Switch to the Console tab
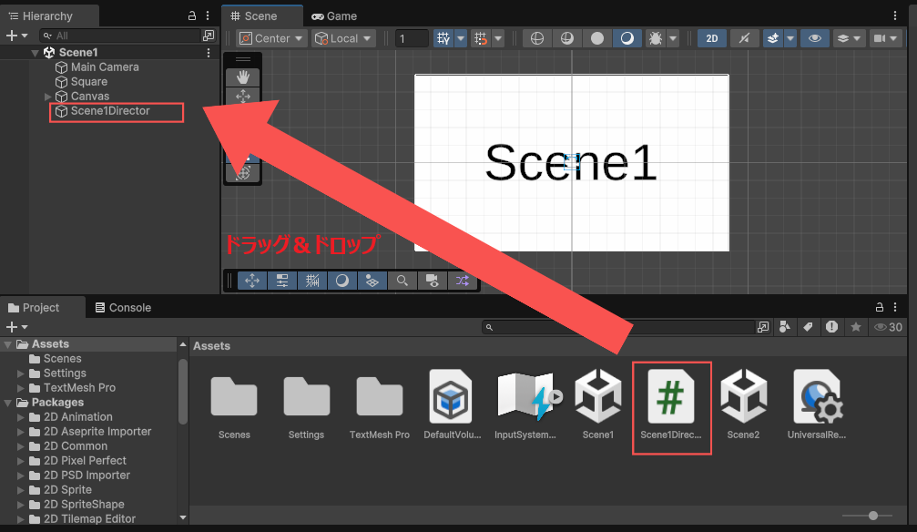The image size is (917, 532). pos(124,307)
